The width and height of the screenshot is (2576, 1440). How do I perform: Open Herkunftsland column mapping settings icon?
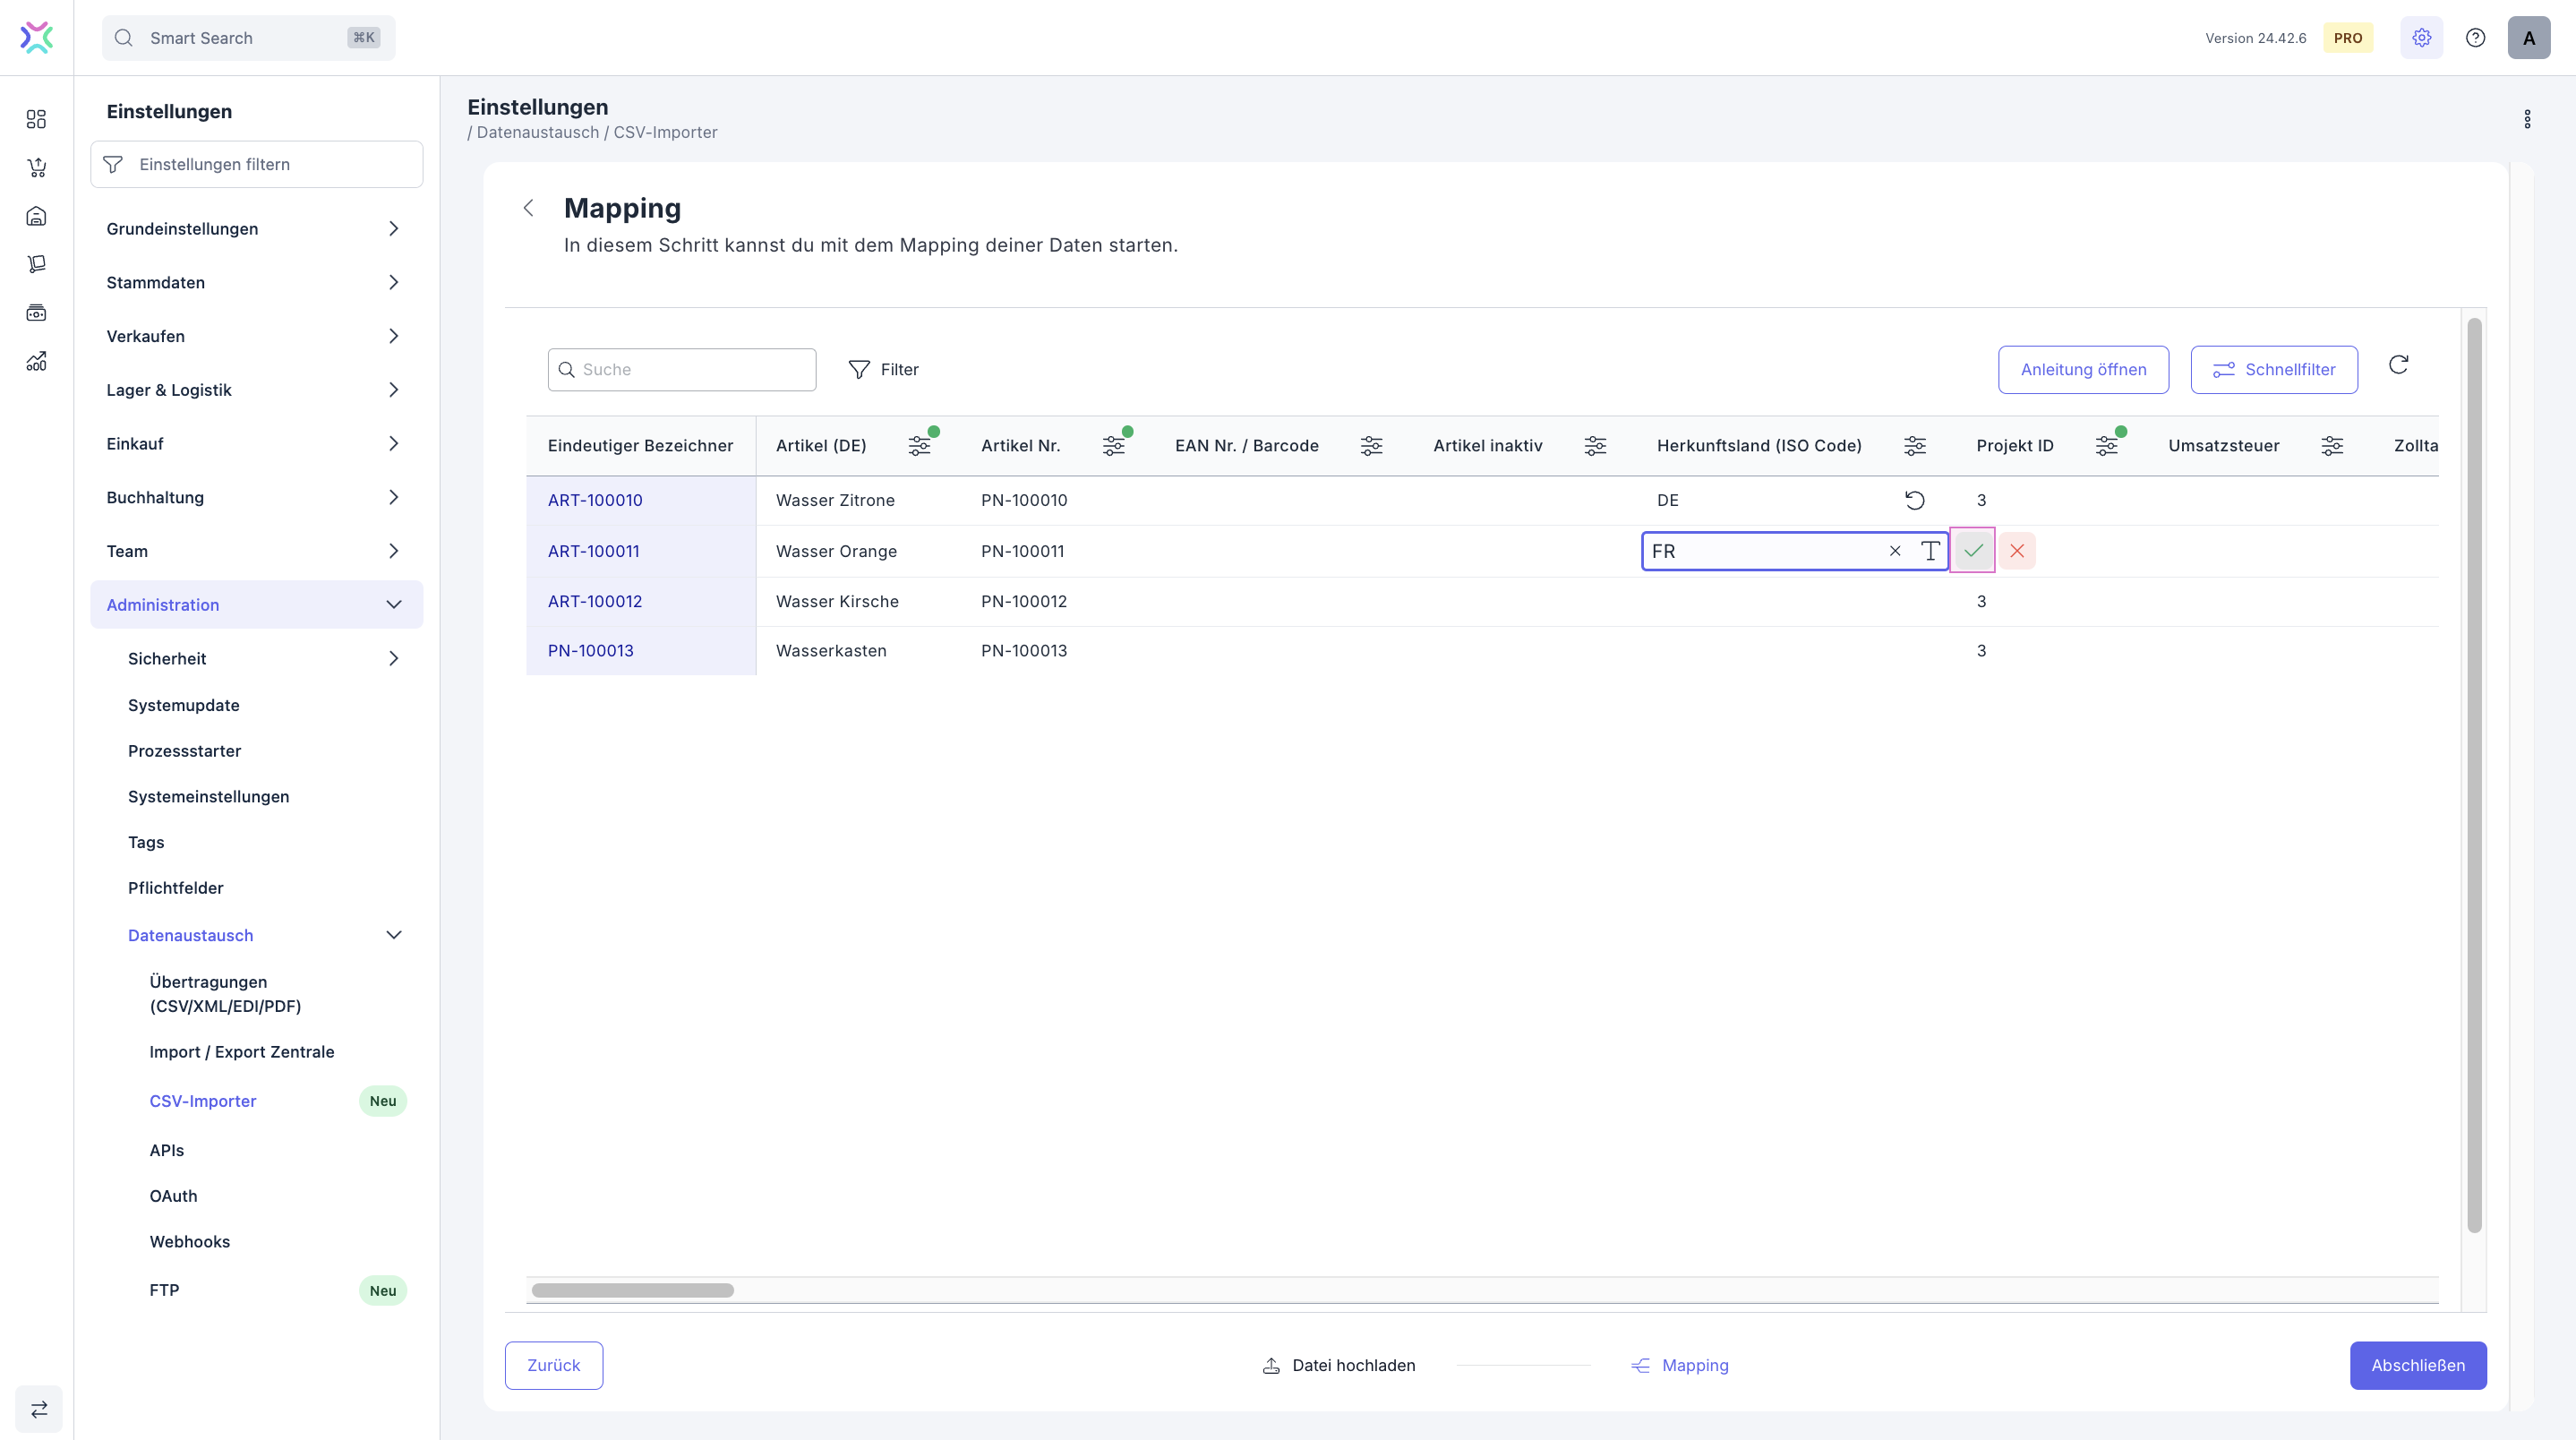point(1914,446)
